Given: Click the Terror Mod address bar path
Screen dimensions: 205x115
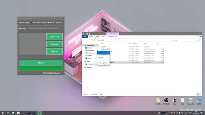Looking at the screenshot, I should 101,40.
